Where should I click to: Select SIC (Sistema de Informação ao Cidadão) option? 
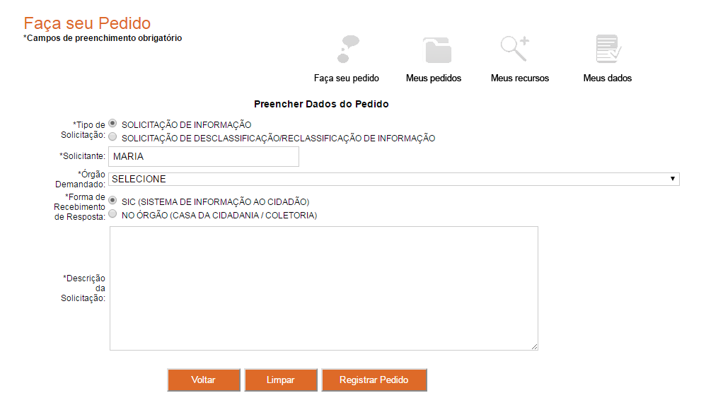click(x=113, y=200)
